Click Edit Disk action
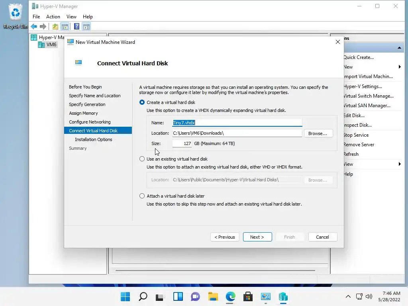 (354, 116)
